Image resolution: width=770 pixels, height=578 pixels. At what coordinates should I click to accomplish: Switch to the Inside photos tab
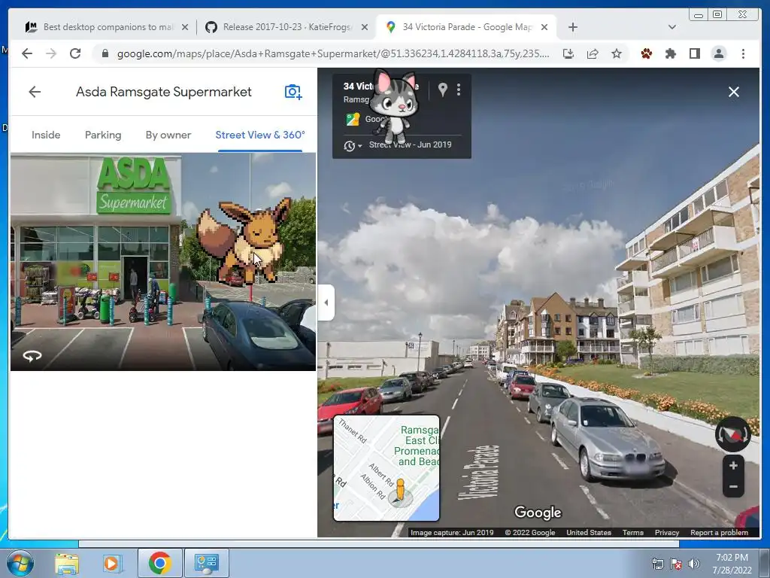[46, 135]
